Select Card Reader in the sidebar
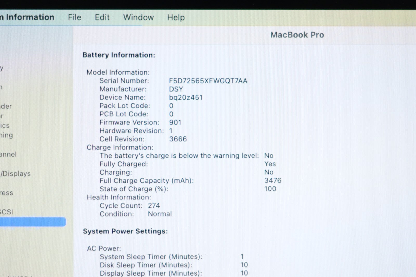The image size is (416, 277). [6, 106]
